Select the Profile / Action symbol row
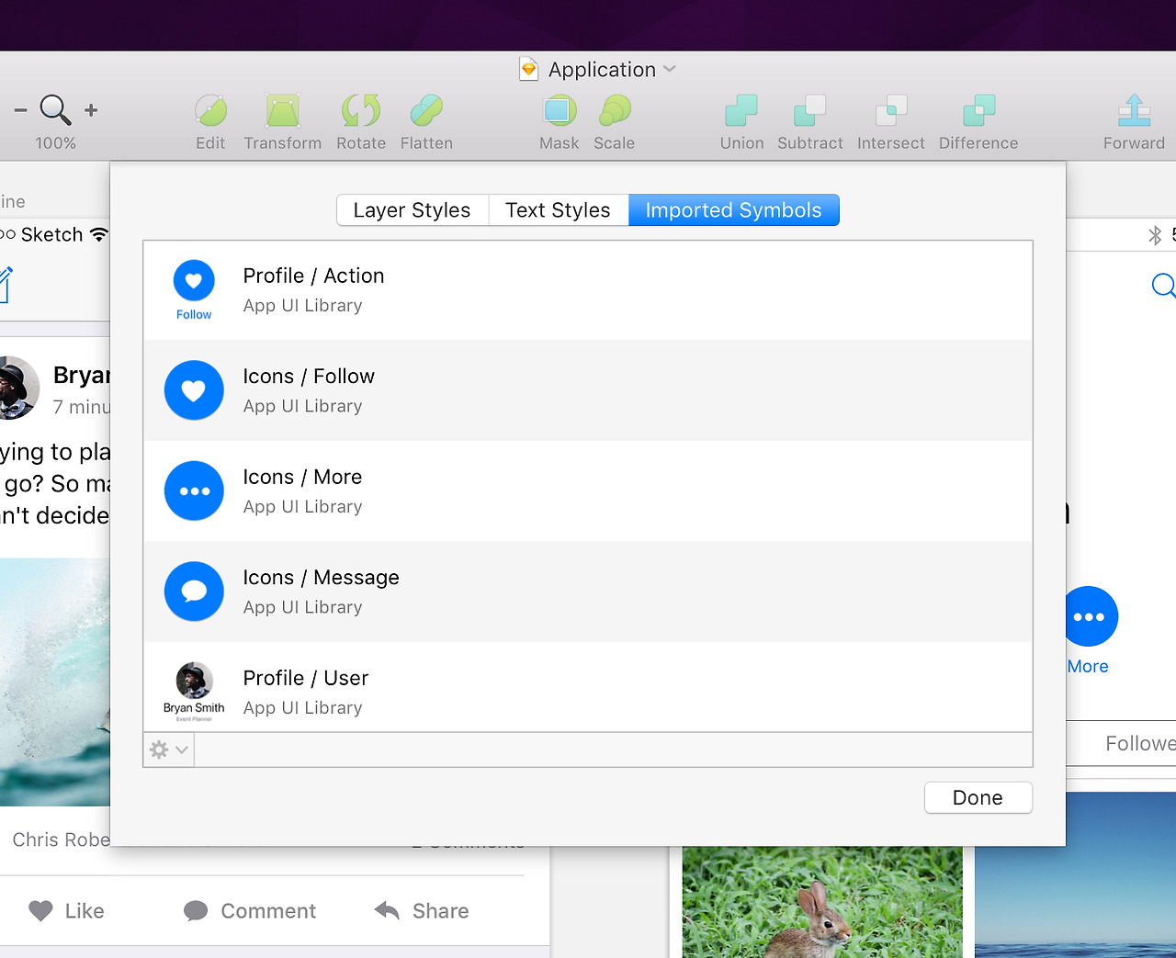1176x958 pixels. 588,290
